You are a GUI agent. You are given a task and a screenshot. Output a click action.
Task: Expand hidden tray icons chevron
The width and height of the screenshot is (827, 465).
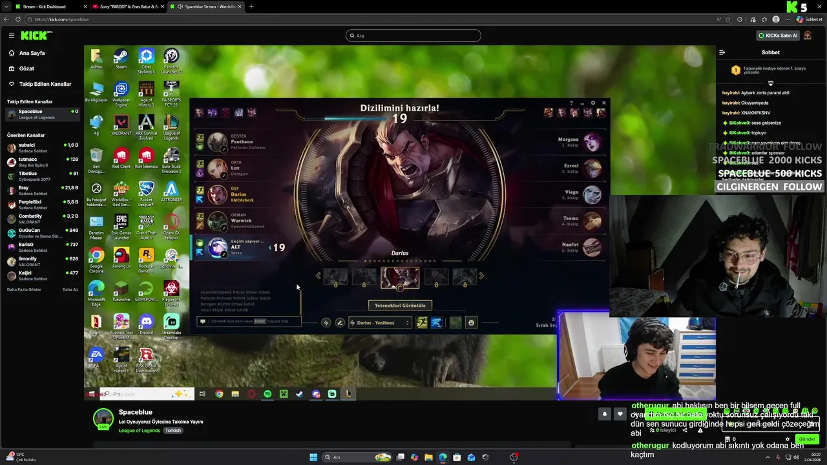click(x=768, y=457)
